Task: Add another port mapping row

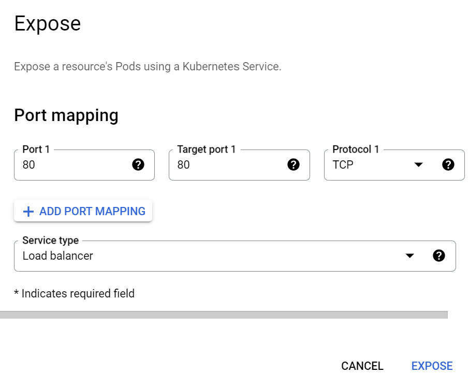Action: (x=83, y=211)
